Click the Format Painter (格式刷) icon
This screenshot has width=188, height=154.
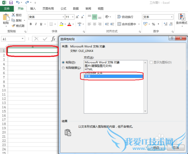[13, 26]
